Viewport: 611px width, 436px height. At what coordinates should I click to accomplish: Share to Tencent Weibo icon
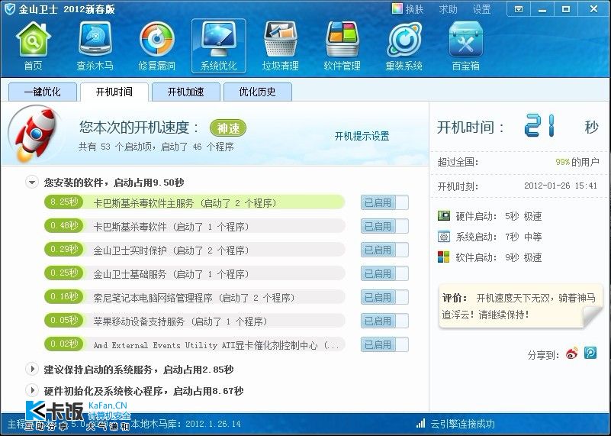point(590,354)
